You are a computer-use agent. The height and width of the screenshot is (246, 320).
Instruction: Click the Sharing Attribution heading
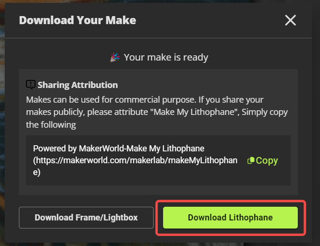(x=78, y=85)
